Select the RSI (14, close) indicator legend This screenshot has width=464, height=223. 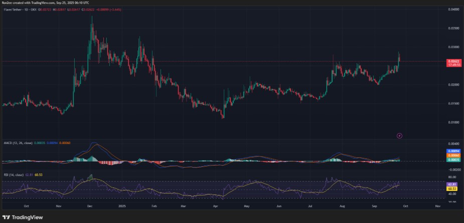pyautogui.click(x=14, y=175)
